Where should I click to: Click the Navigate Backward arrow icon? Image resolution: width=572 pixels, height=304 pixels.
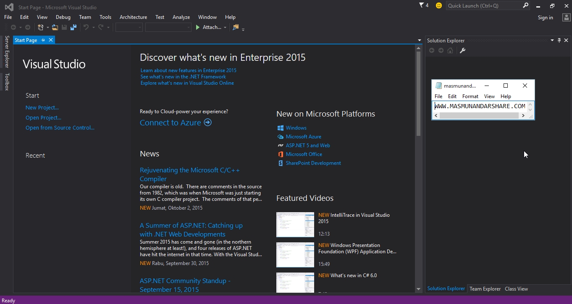[x=13, y=27]
